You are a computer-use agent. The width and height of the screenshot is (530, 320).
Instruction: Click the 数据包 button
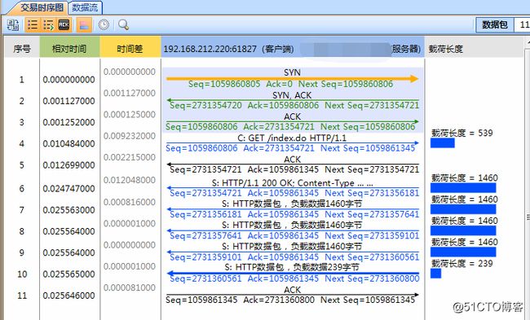[x=495, y=25]
